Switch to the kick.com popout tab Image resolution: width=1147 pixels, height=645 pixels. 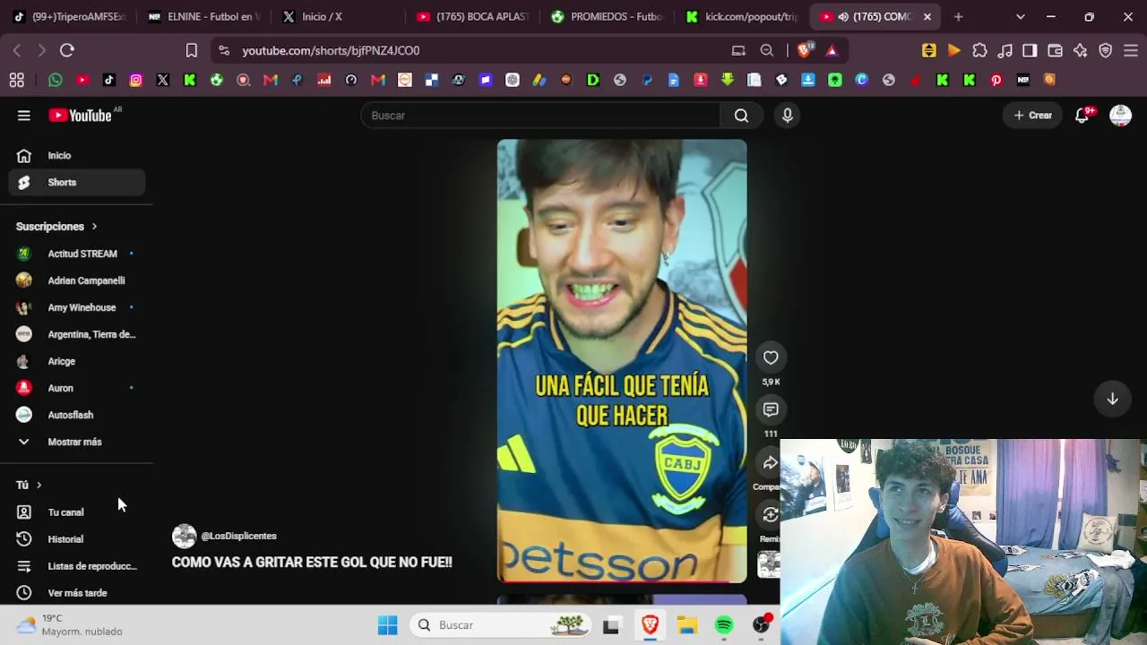point(742,16)
